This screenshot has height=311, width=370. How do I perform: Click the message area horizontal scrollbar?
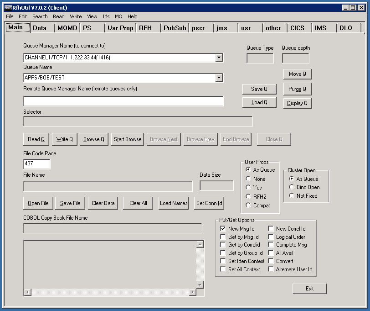point(109,291)
